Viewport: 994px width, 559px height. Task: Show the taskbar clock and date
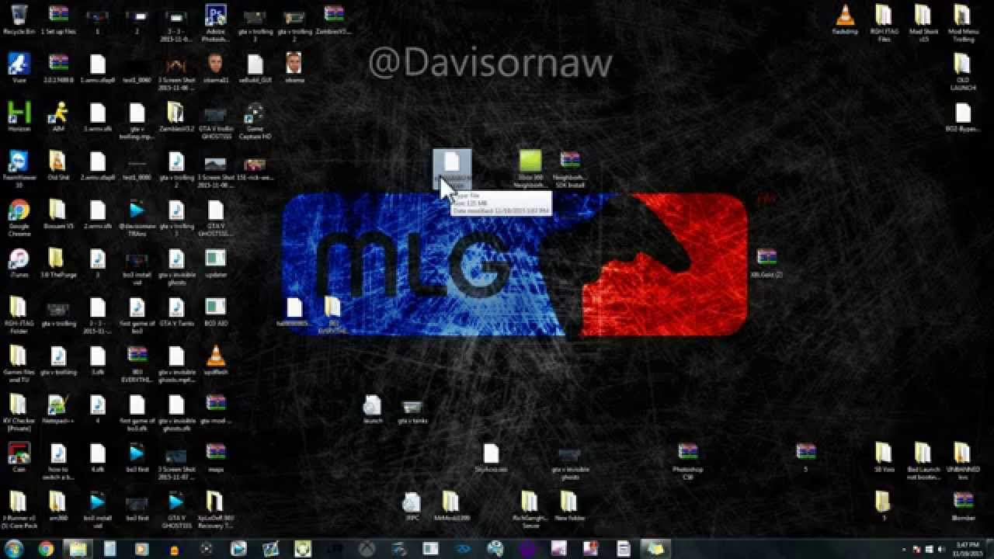967,549
